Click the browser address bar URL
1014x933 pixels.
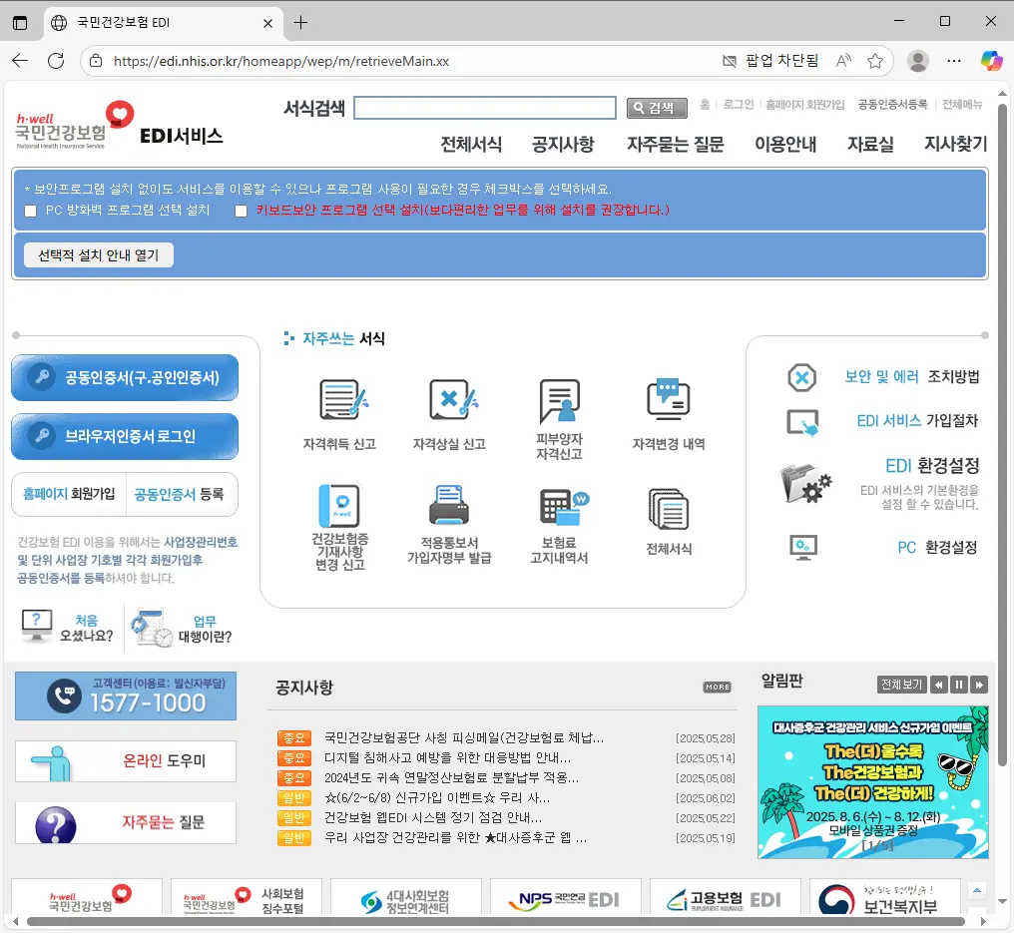point(281,61)
